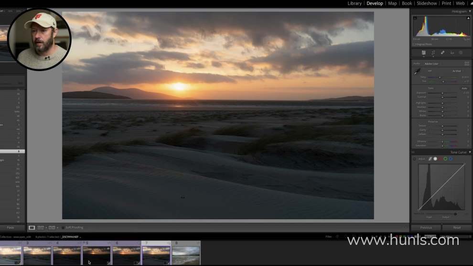Select filmstrip thumbnail number 7
473x266 pixels.
click(x=156, y=255)
